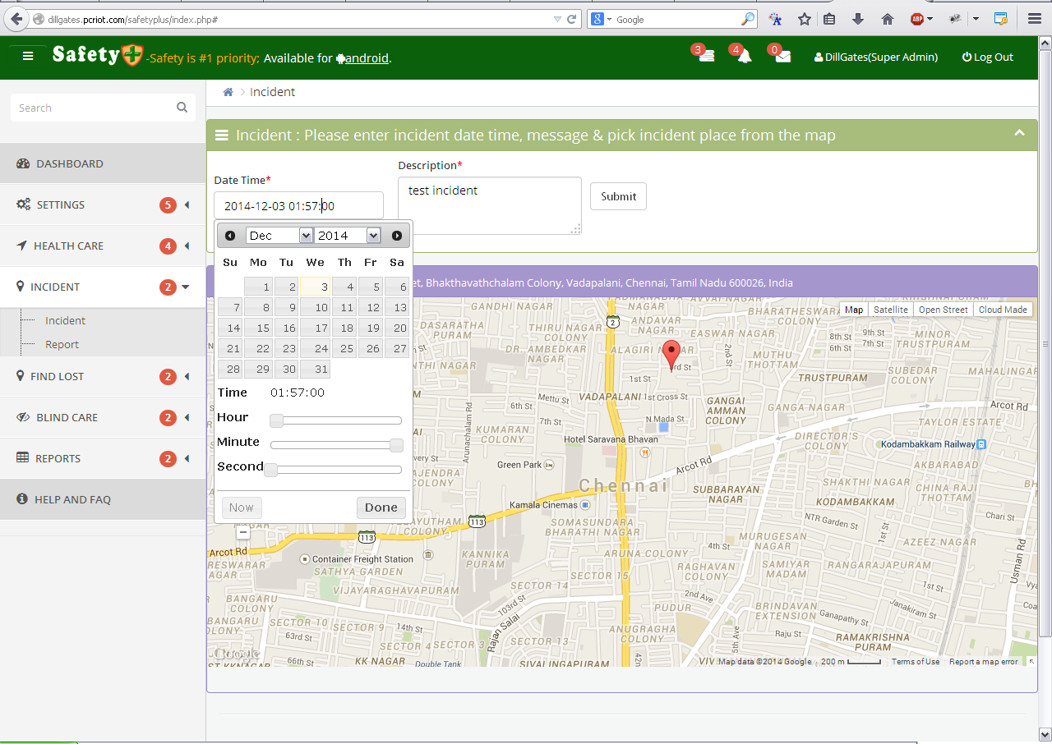Open the Adblock Plus icon
Viewport: 1052px width, 744px height.
point(917,19)
